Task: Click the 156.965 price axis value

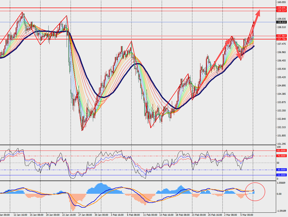Action: [282, 52]
